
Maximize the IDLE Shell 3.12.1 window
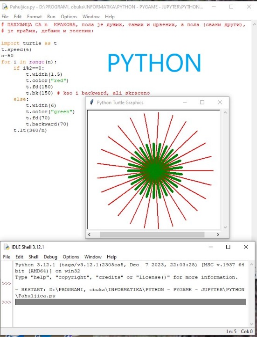[x=228, y=247]
